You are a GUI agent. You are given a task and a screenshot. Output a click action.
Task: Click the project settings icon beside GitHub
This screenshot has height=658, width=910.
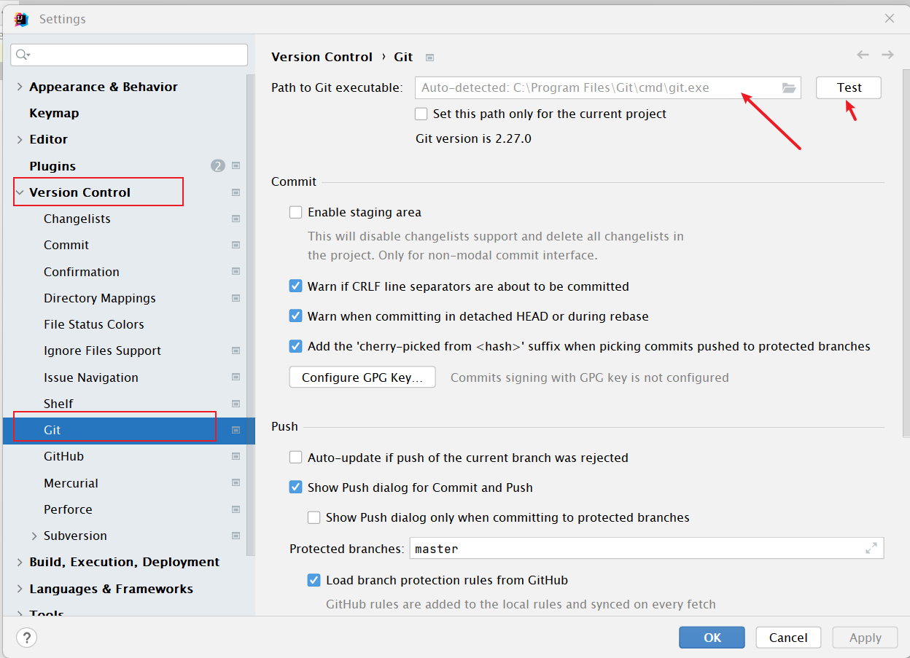(x=236, y=456)
